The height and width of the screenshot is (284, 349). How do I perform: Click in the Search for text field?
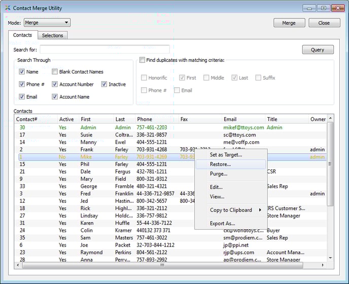point(104,50)
